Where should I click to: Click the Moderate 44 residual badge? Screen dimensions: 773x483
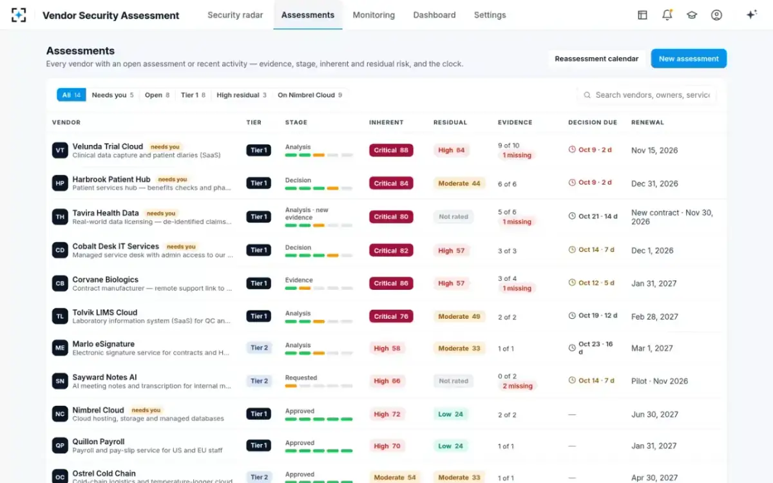(459, 184)
